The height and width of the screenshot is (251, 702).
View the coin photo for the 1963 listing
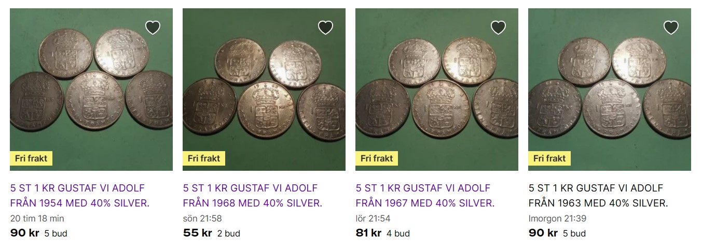[x=610, y=89]
